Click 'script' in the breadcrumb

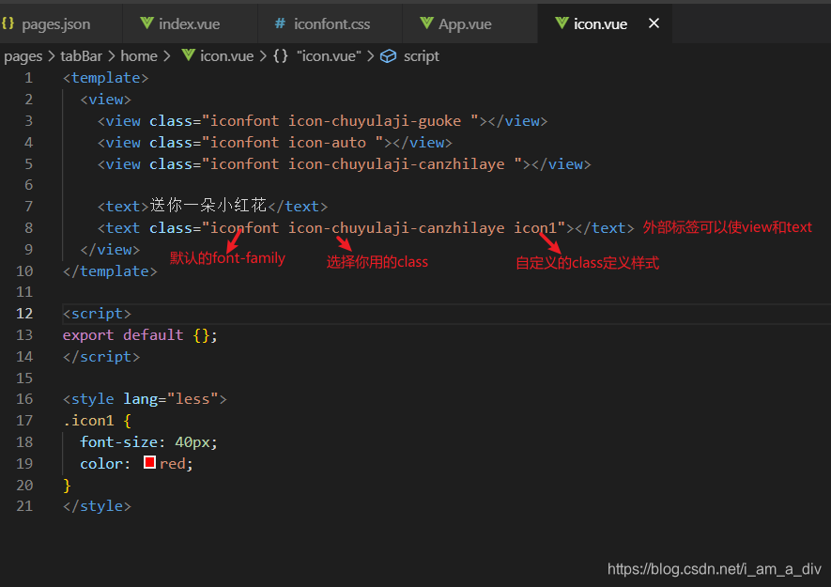pyautogui.click(x=422, y=56)
